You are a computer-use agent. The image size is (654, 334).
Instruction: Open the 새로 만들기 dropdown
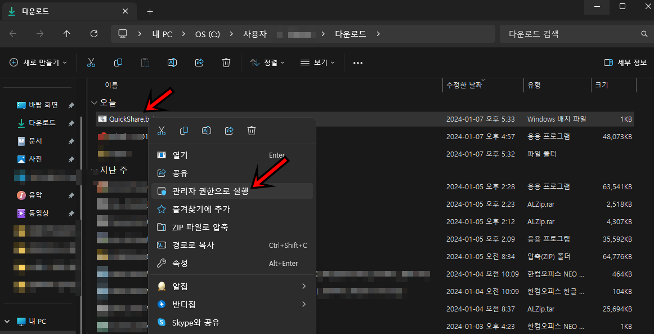(x=38, y=63)
